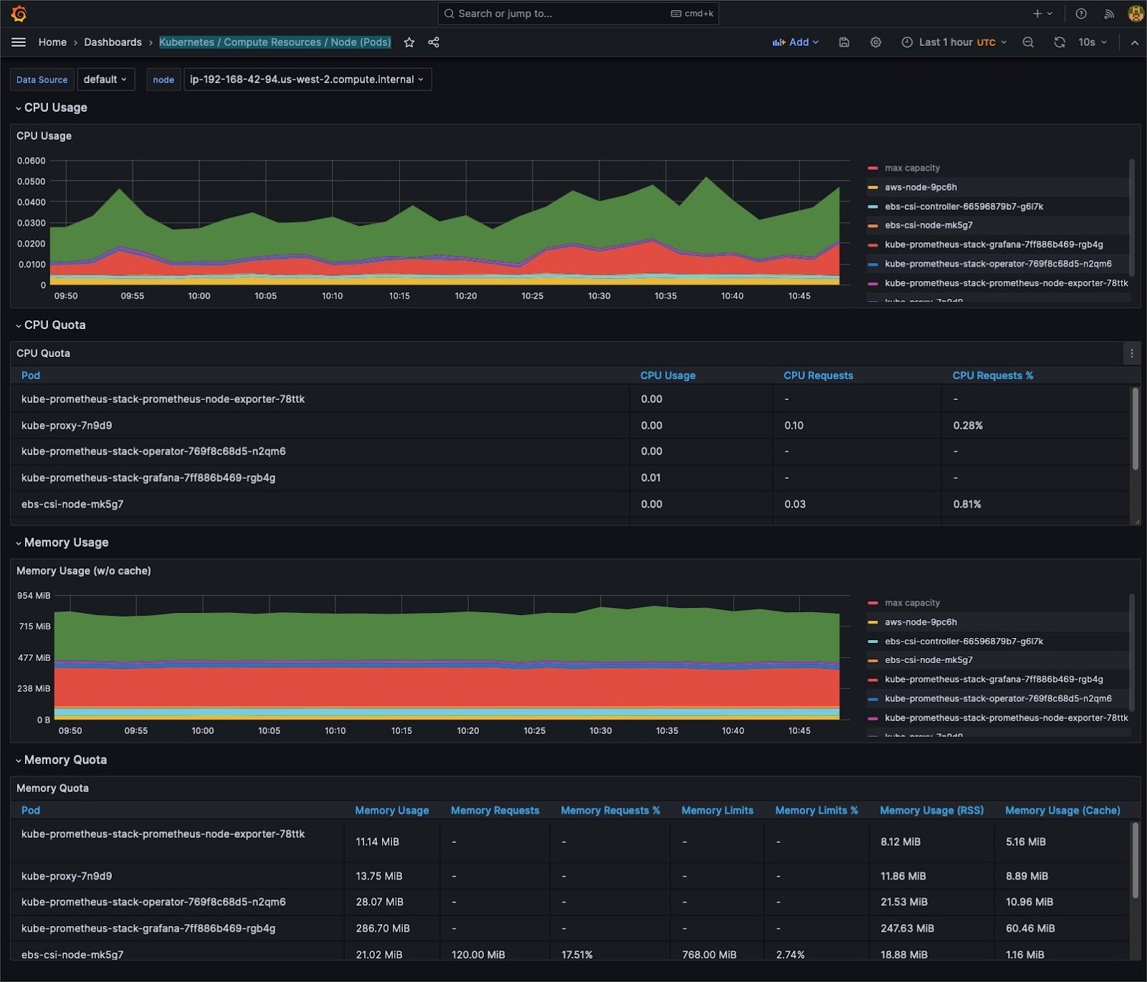Viewport: 1147px width, 982px height.
Task: Click the CPU Quota table scrollbar
Action: [1136, 429]
